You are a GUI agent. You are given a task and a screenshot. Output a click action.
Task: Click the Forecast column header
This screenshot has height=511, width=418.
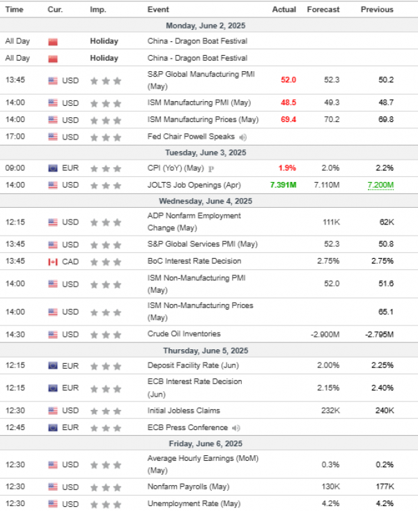click(323, 10)
